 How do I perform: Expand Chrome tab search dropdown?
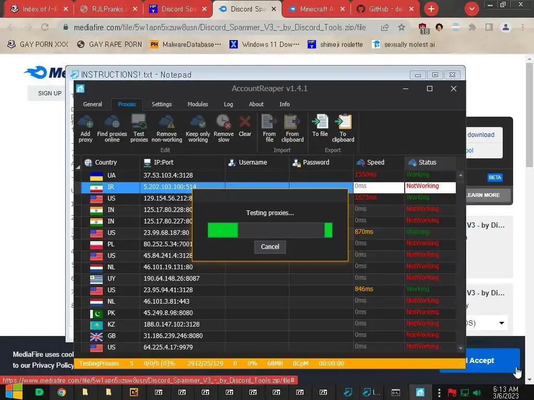[471, 9]
